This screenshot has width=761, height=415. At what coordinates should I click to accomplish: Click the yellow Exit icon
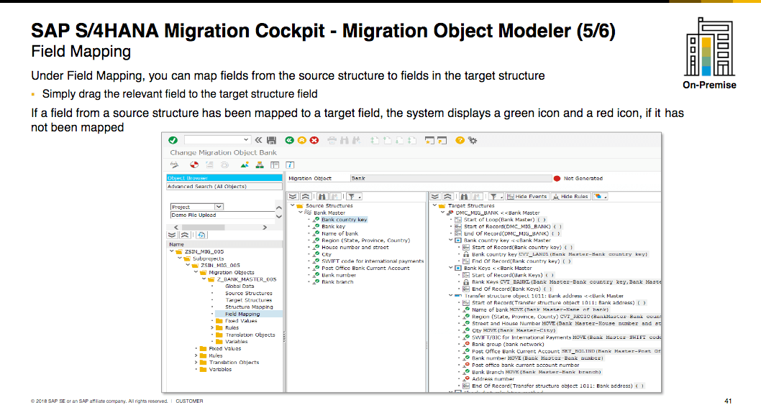coord(302,141)
